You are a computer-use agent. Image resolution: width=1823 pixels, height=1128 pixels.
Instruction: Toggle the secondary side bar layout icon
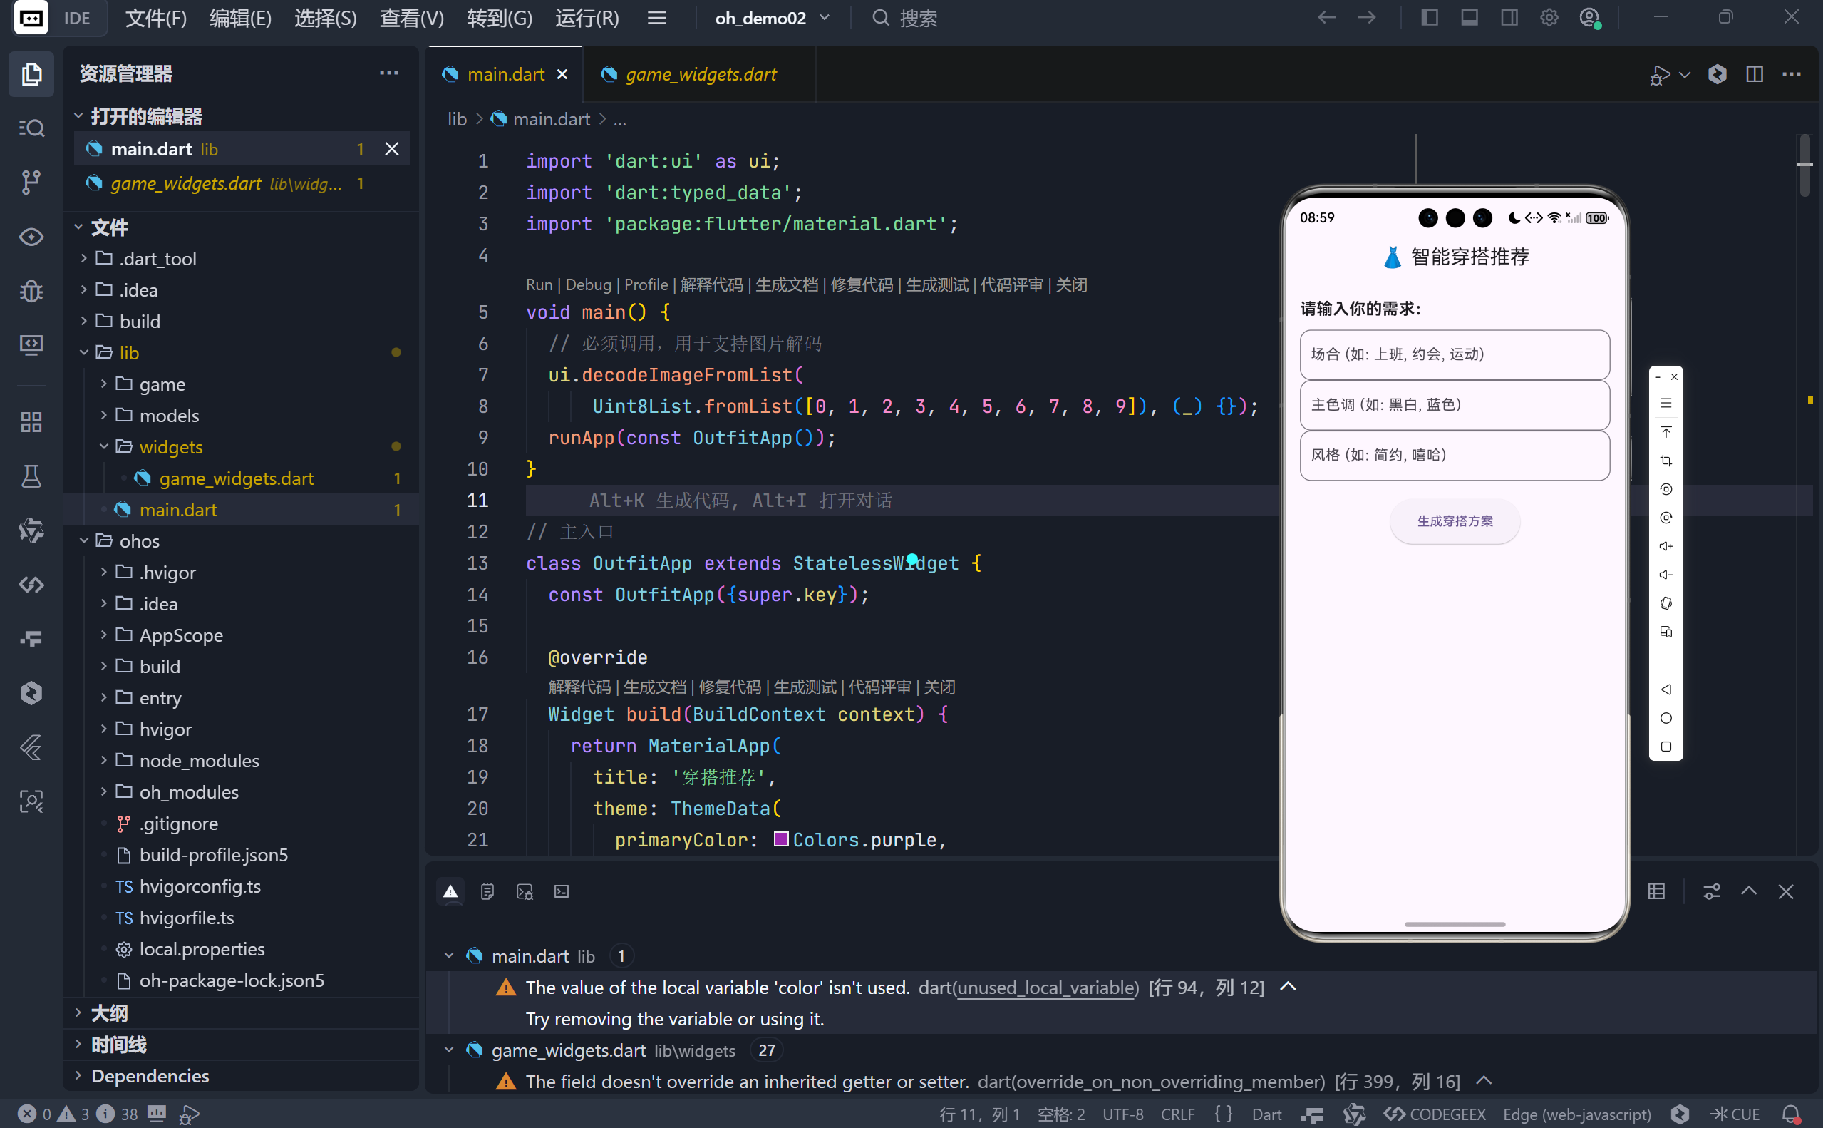click(x=1509, y=18)
